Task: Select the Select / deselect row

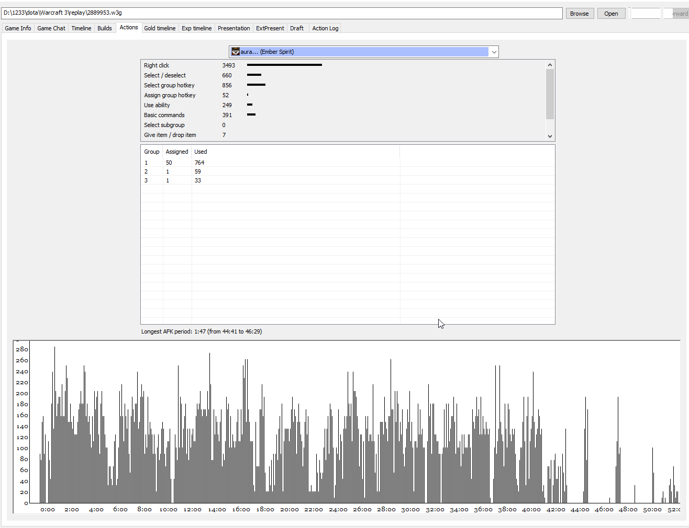Action: tap(343, 75)
